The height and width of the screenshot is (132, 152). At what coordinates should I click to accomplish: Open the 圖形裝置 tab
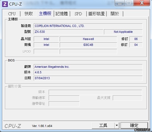[x=96, y=14]
